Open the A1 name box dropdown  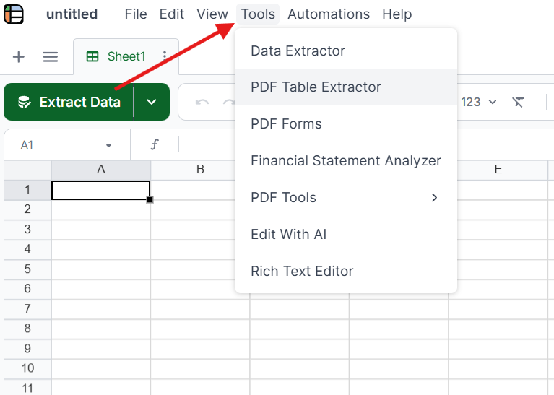[x=108, y=145]
